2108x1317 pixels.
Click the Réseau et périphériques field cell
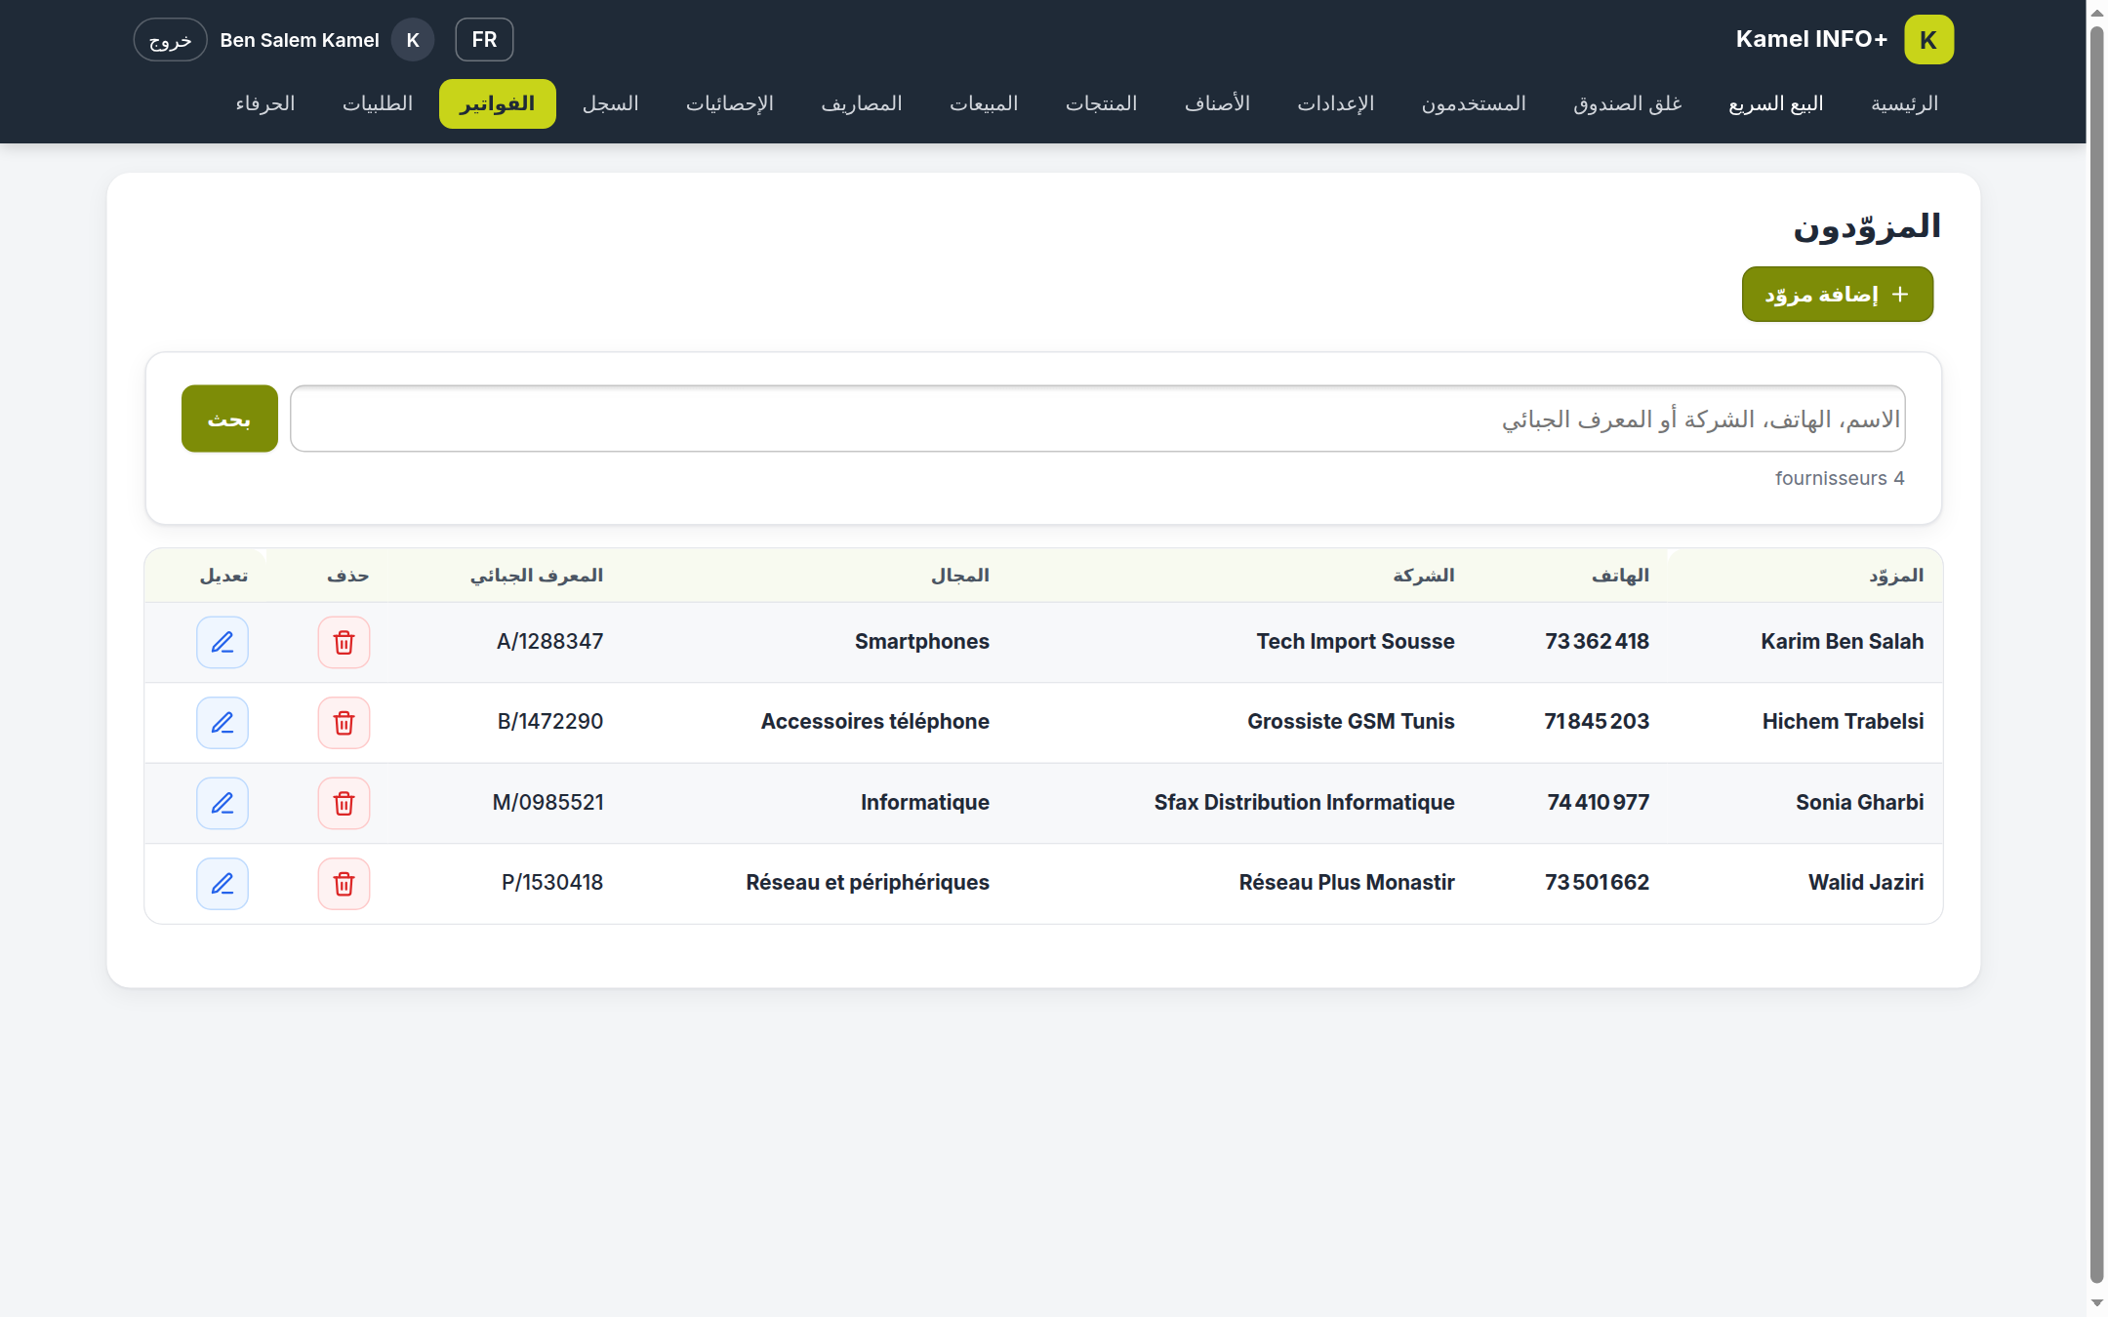(868, 882)
